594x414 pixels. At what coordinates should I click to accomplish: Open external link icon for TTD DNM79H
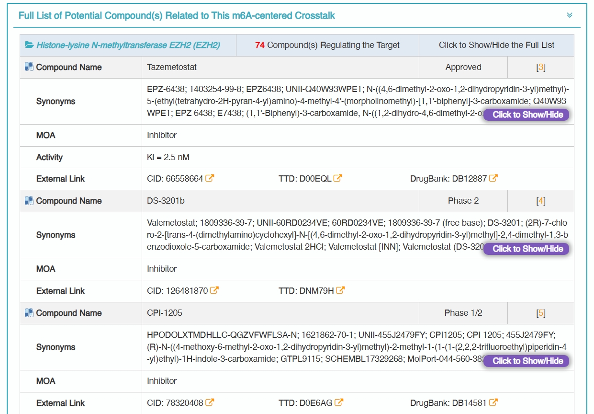pyautogui.click(x=340, y=290)
